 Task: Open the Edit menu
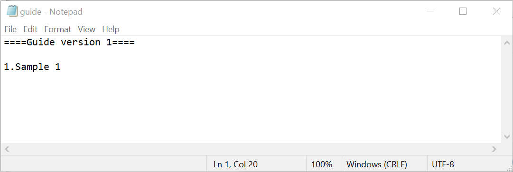[30, 29]
